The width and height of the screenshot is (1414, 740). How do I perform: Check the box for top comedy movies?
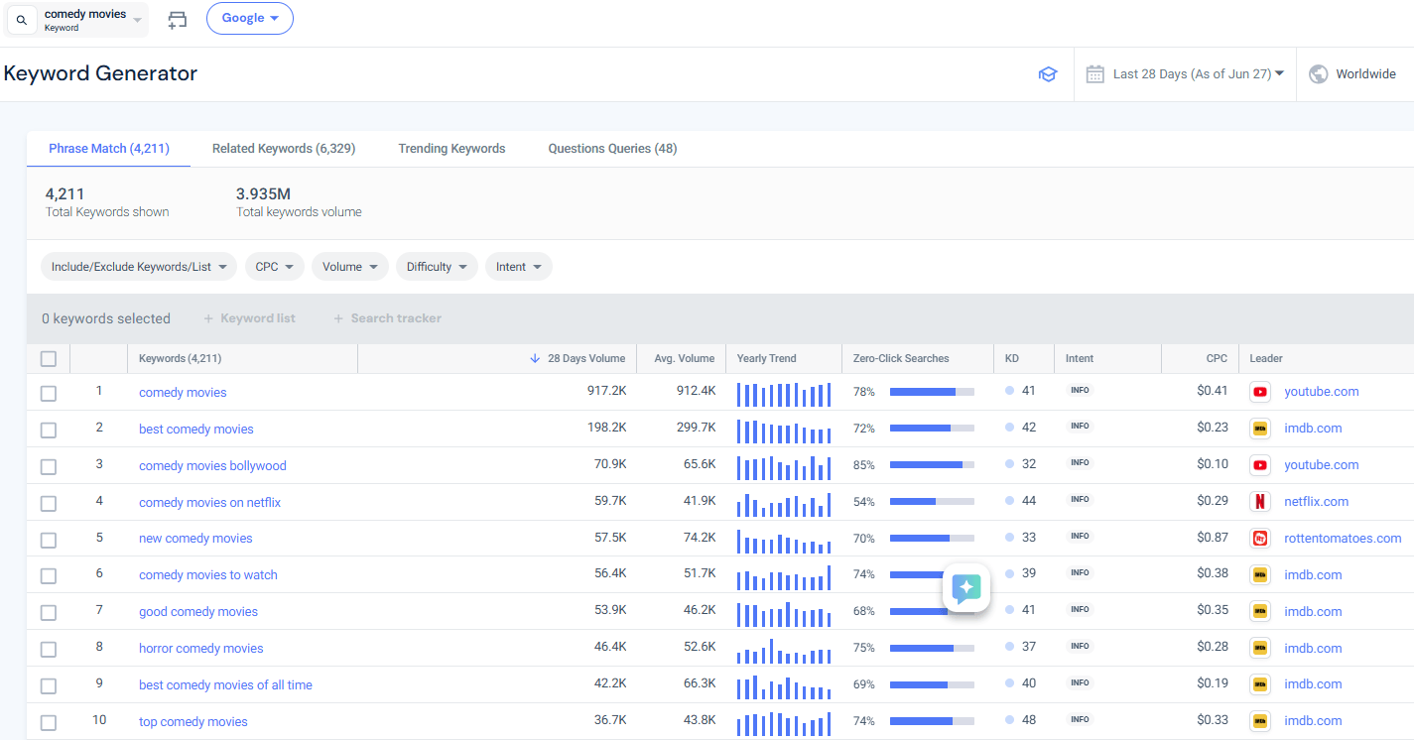pos(49,723)
